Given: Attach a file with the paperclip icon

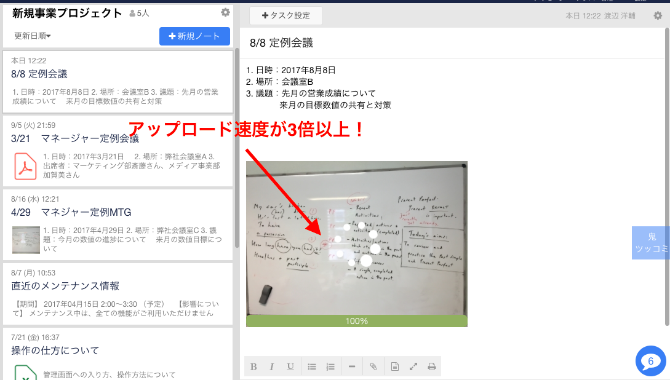Looking at the screenshot, I should click(x=373, y=366).
